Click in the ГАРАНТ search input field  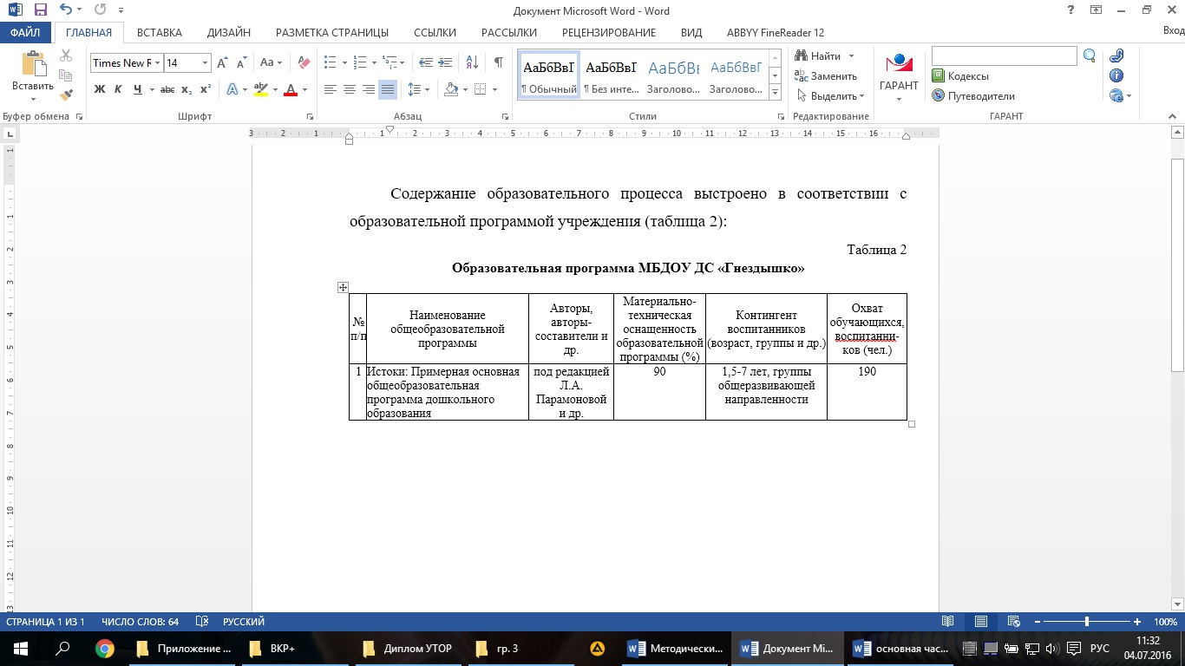point(1005,55)
